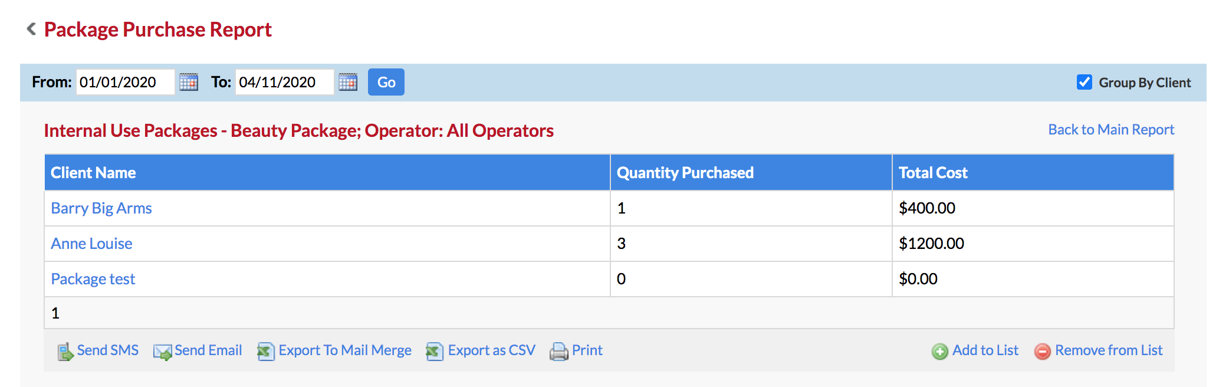The width and height of the screenshot is (1229, 387).
Task: Click the Go button
Action: pyautogui.click(x=386, y=82)
